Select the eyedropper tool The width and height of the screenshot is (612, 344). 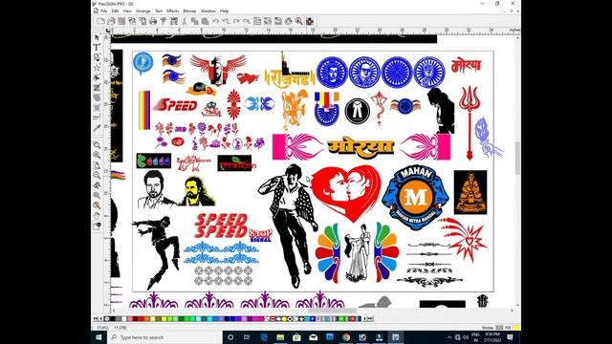pyautogui.click(x=97, y=128)
